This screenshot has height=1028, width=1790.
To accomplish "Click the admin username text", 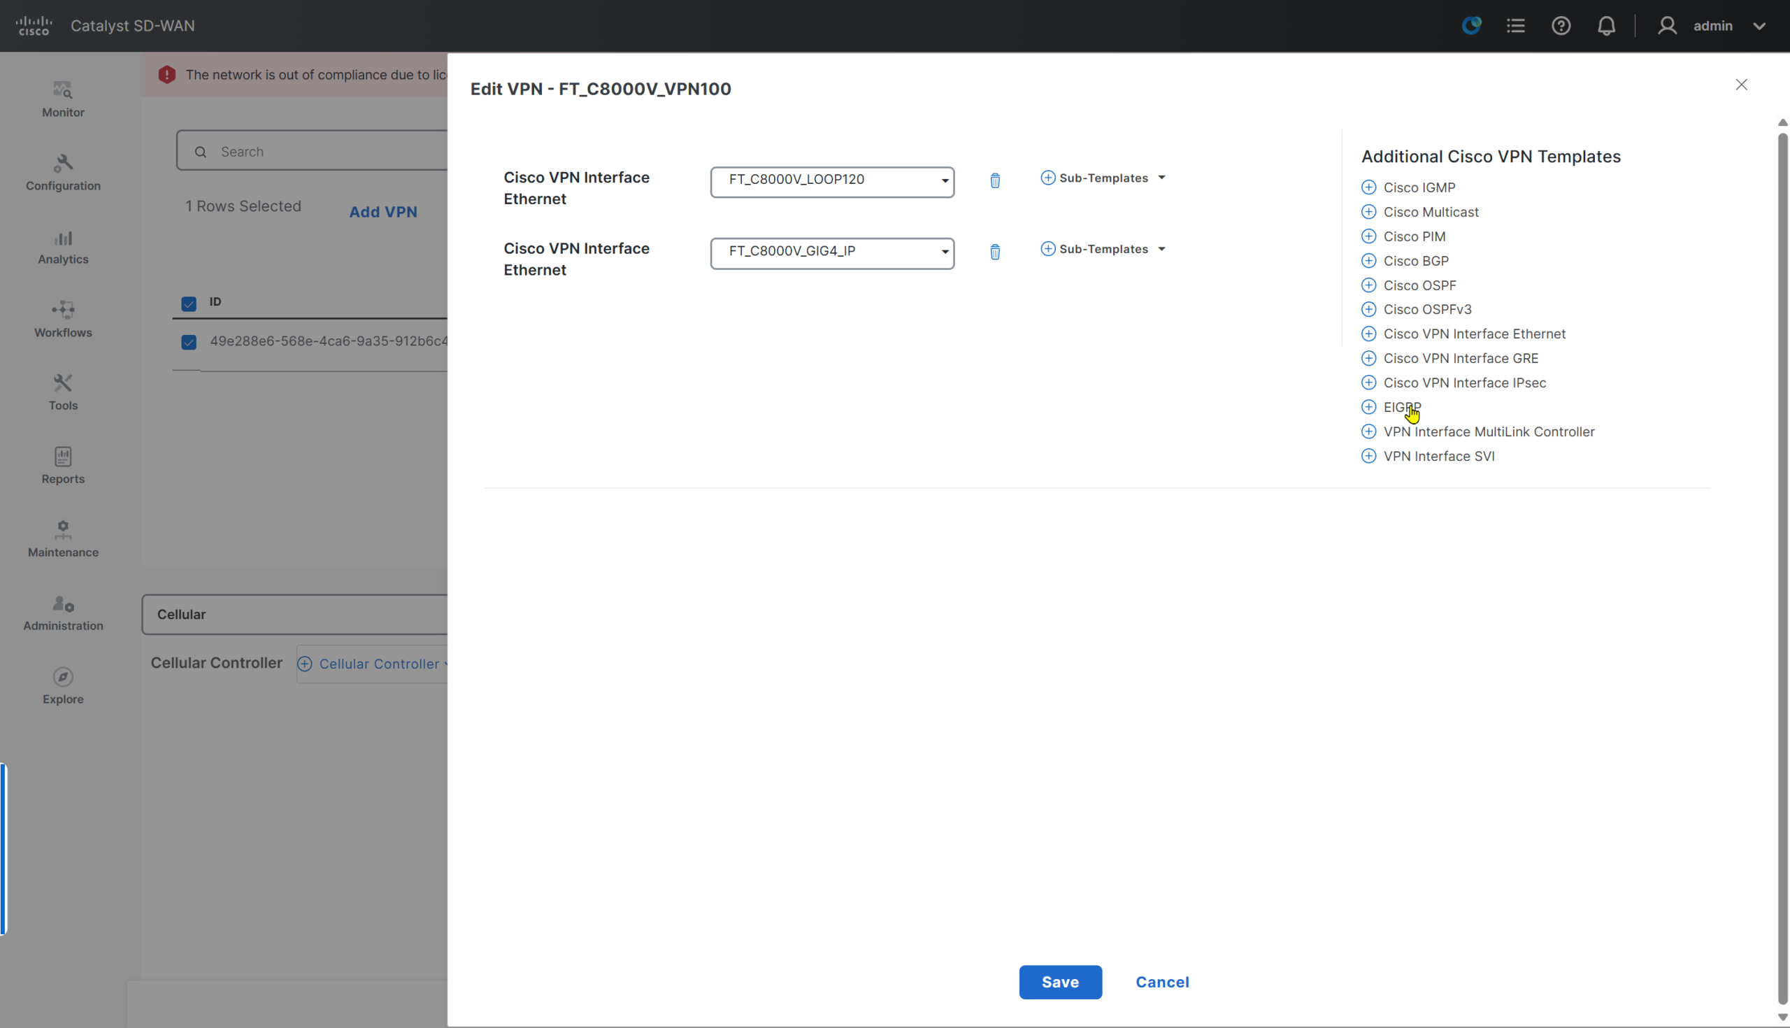I will coord(1712,25).
